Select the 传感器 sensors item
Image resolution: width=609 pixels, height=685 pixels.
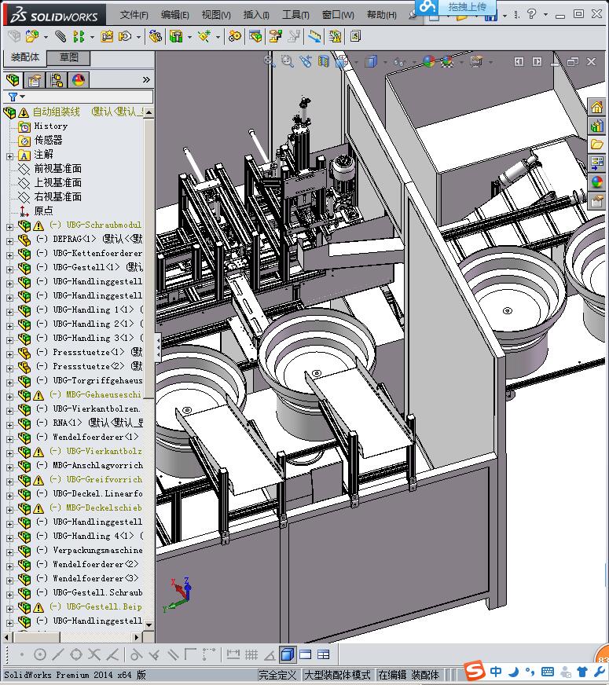tap(48, 141)
